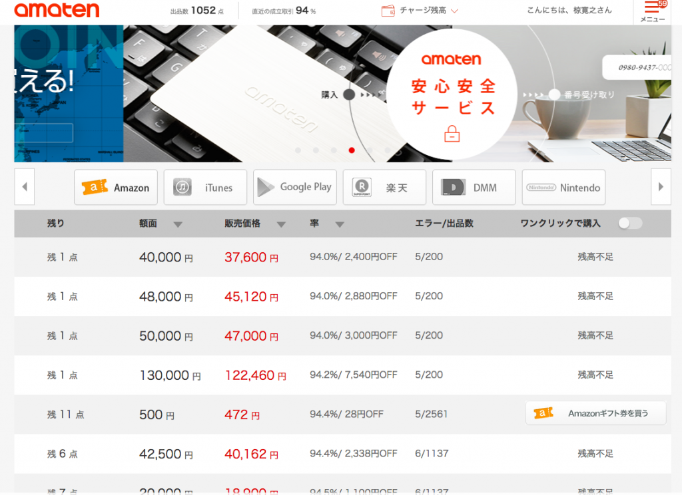The width and height of the screenshot is (682, 495).
Task: Select the iTunes gift card tab
Action: (205, 188)
